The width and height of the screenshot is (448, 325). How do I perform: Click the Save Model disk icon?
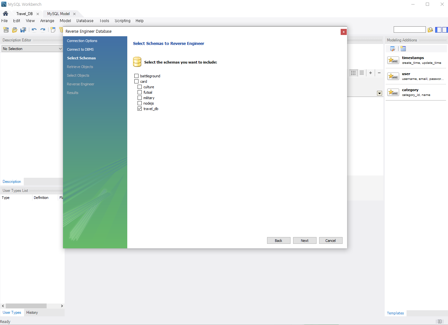(x=23, y=30)
